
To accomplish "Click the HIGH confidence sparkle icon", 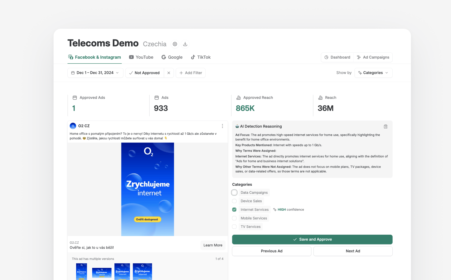I will pos(275,210).
